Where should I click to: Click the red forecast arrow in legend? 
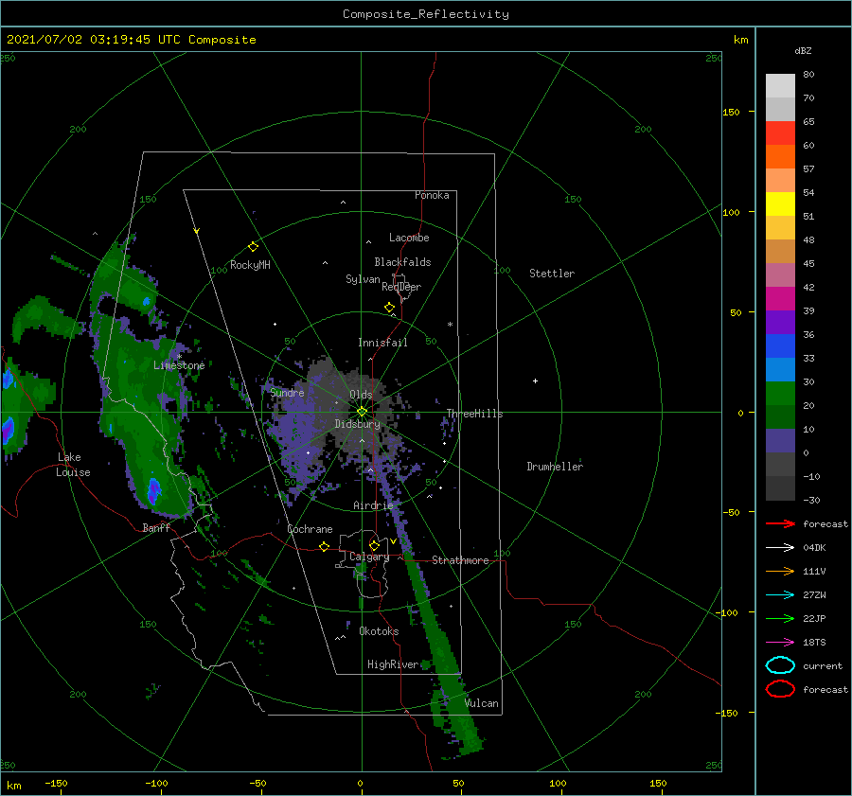pyautogui.click(x=780, y=523)
